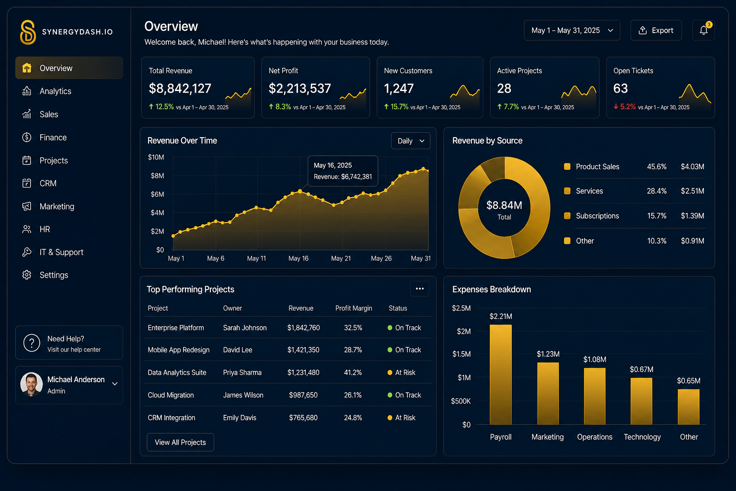The width and height of the screenshot is (736, 491).
Task: Click the HR people icon
Action: coord(27,229)
